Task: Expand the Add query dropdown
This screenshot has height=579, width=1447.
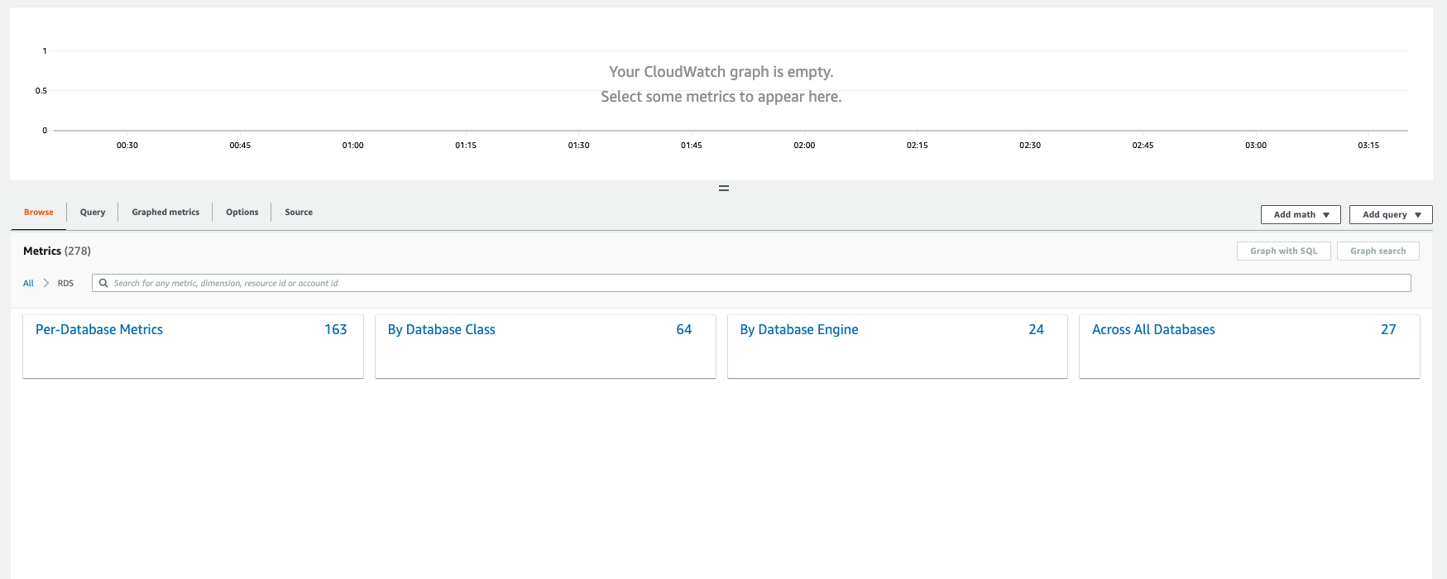Action: (x=1391, y=214)
